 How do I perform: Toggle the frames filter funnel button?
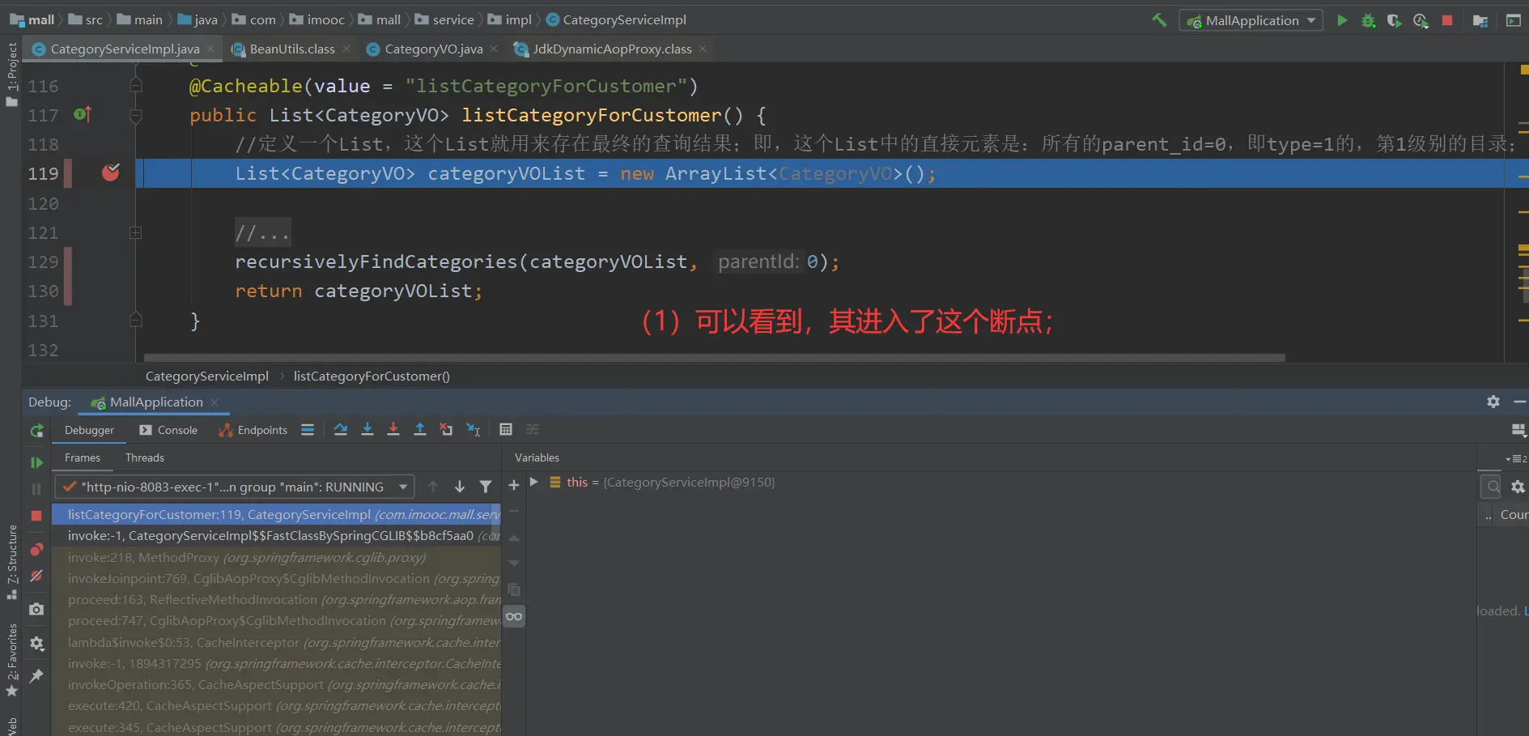tap(486, 487)
